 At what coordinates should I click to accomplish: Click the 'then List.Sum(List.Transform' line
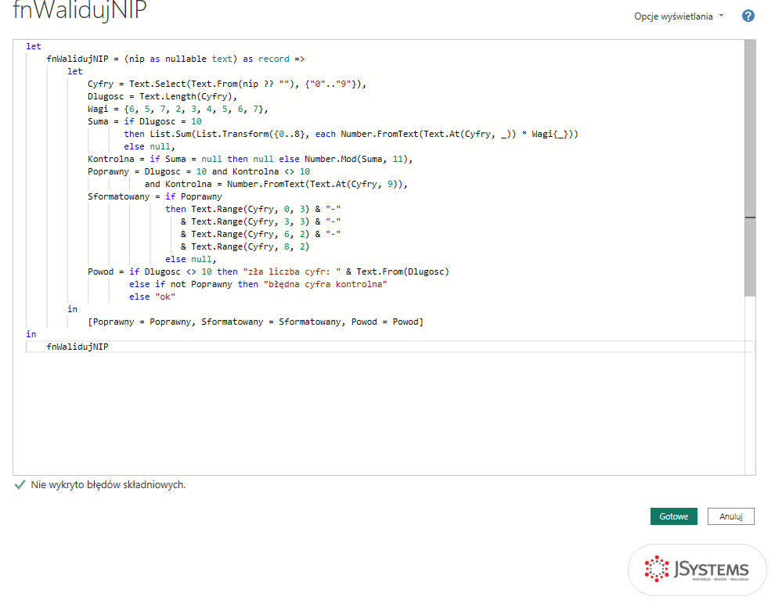coord(351,134)
